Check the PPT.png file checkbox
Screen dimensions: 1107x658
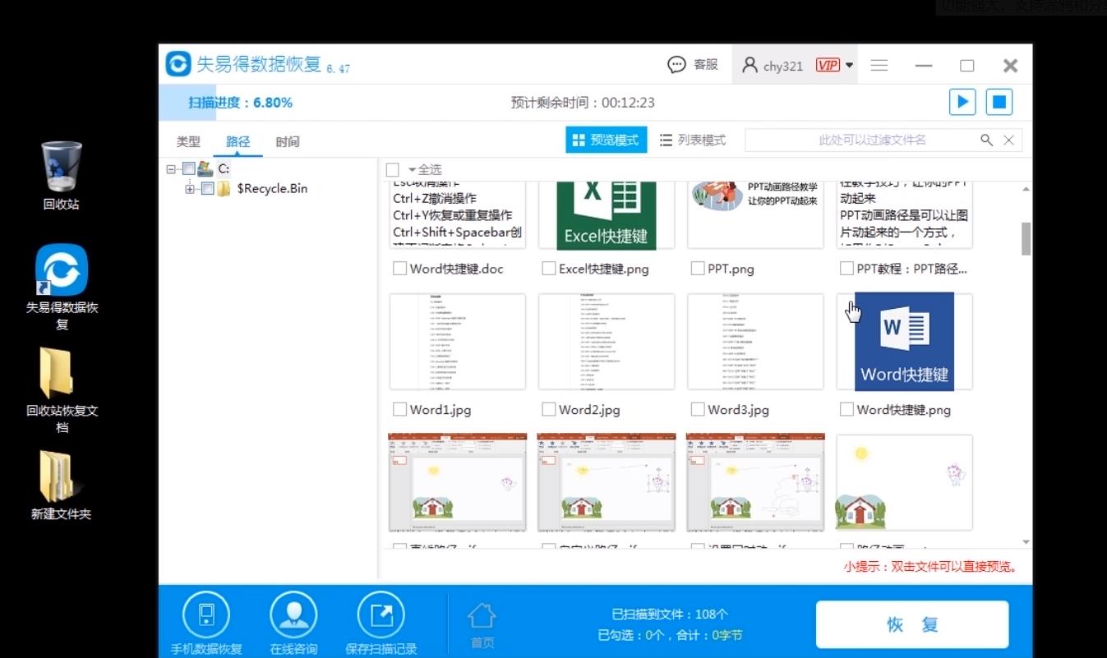(x=698, y=269)
